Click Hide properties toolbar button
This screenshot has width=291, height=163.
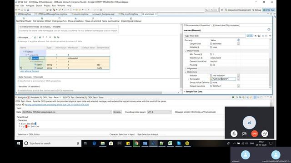(x=60, y=20)
